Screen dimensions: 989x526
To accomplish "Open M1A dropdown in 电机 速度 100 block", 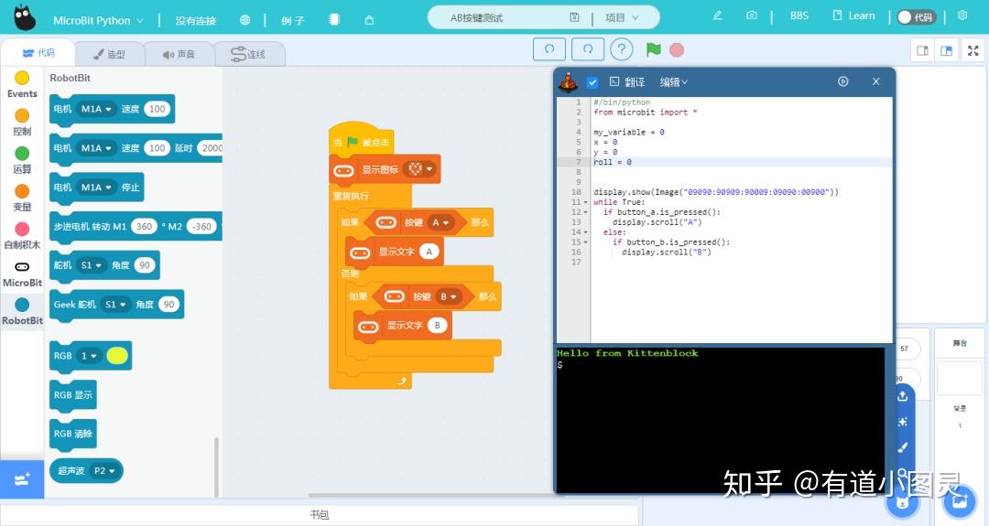I will tap(96, 109).
